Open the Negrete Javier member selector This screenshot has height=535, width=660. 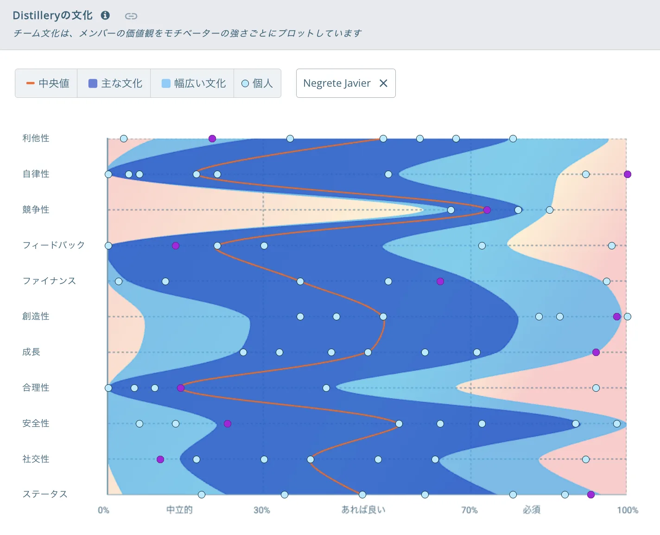coord(346,83)
